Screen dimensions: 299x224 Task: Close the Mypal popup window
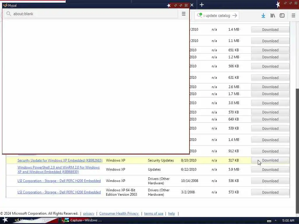pyautogui.click(x=186, y=5)
